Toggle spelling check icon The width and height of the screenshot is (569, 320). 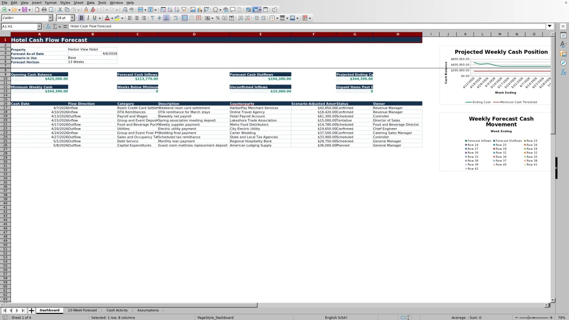131,9
